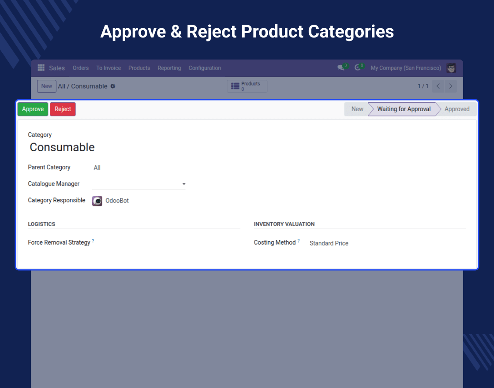
Task: Open the Reporting menu
Action: [x=169, y=68]
